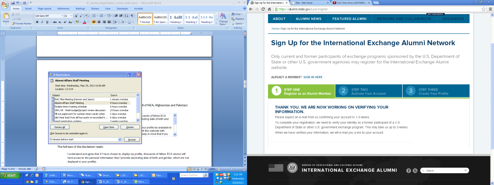
Task: Click Open Item in Reminders
Action: click(x=109, y=127)
